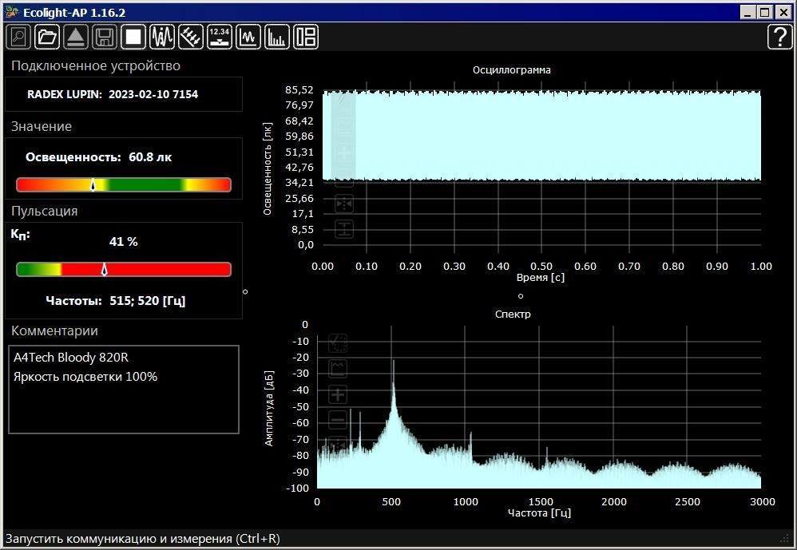
Task: Zoom in the spectrum with plus icon
Action: click(338, 394)
